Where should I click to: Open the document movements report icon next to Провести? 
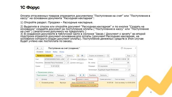tap(78, 56)
